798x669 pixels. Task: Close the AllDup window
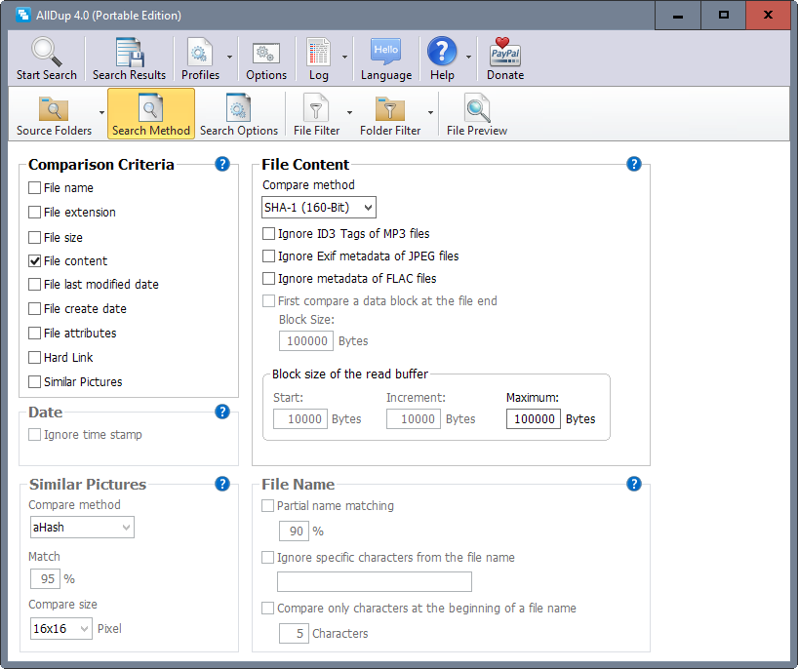[768, 16]
